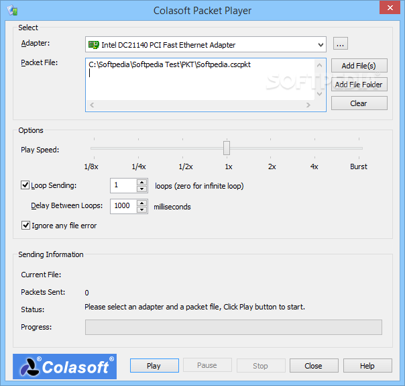Click the 1x speed label
This screenshot has width=405, height=386.
coord(229,166)
